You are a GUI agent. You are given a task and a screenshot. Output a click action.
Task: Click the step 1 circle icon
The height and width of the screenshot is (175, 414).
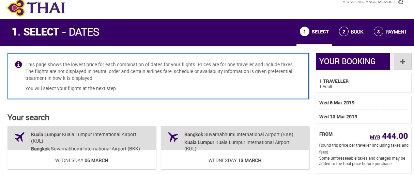304,32
